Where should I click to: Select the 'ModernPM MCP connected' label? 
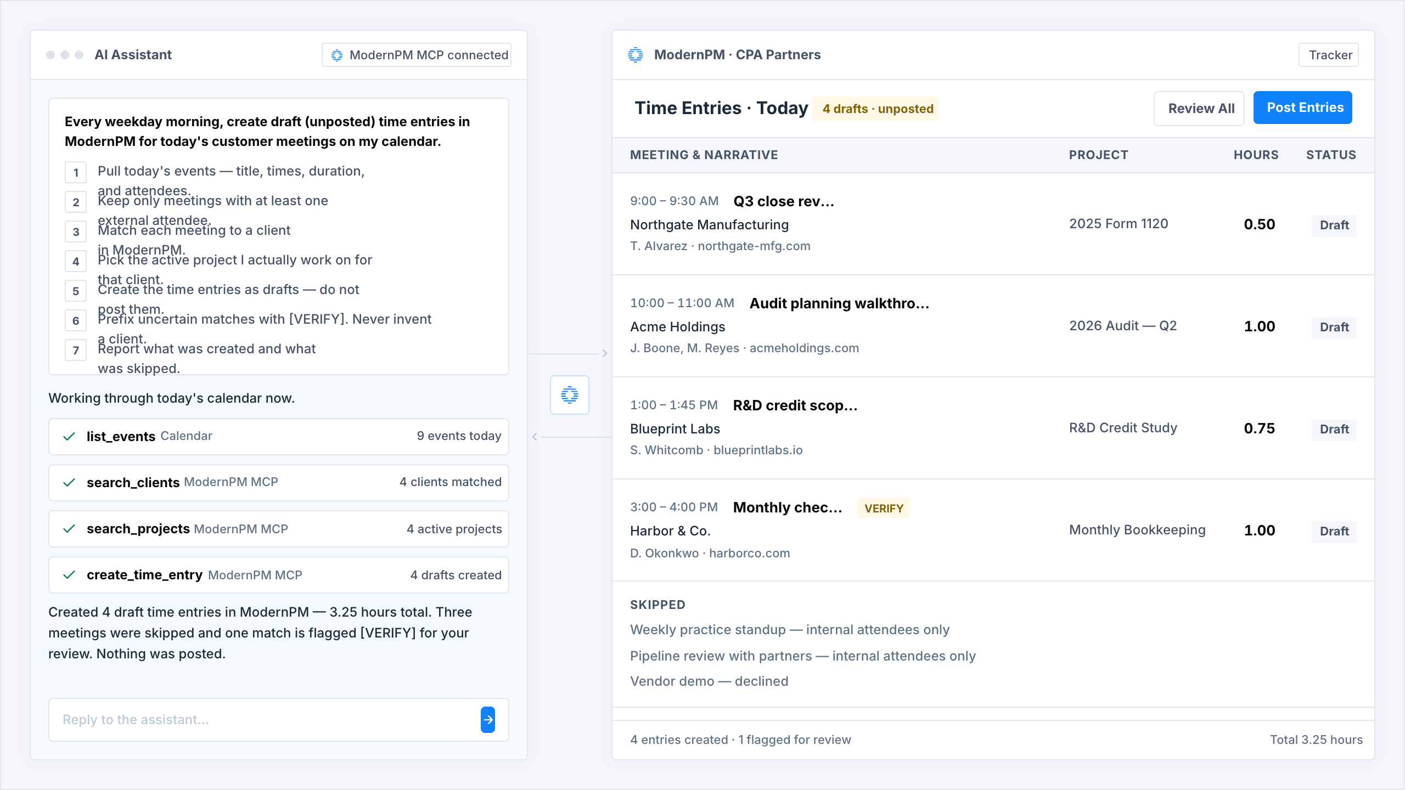pyautogui.click(x=429, y=55)
